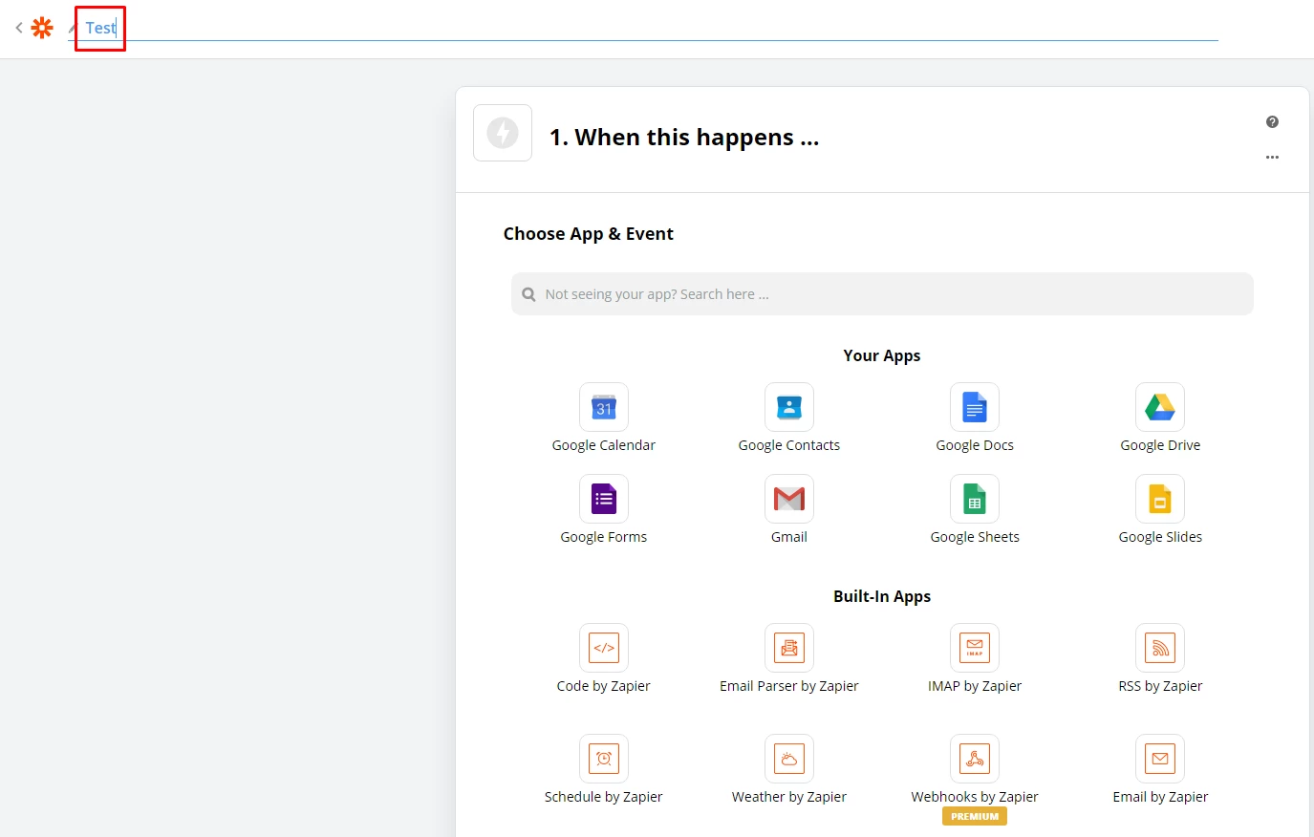Choose the Email by Zapier envelope icon
The height and width of the screenshot is (837, 1314).
point(1160,759)
